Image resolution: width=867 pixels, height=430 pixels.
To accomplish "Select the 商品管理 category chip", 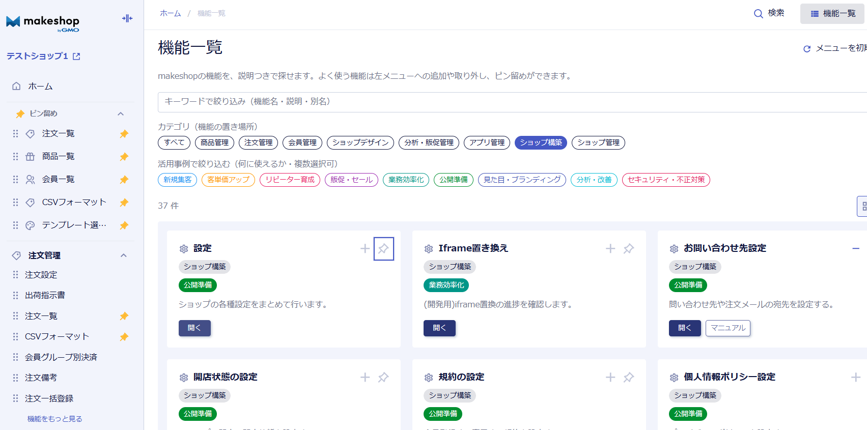I will point(214,142).
